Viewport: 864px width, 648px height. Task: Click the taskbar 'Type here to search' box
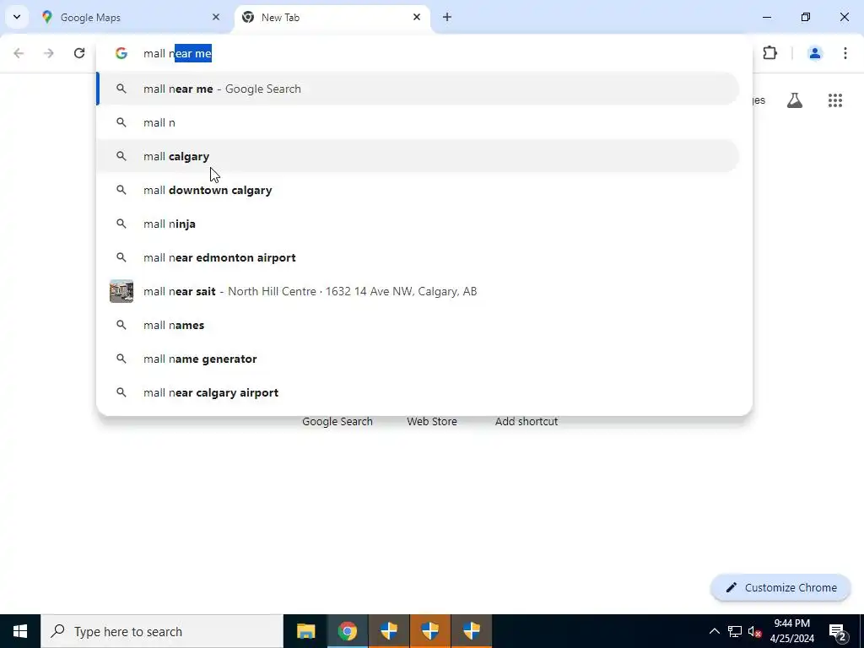pyautogui.click(x=162, y=631)
